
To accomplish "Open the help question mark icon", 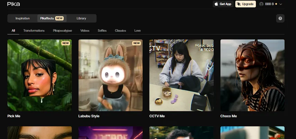I will pos(280,18).
